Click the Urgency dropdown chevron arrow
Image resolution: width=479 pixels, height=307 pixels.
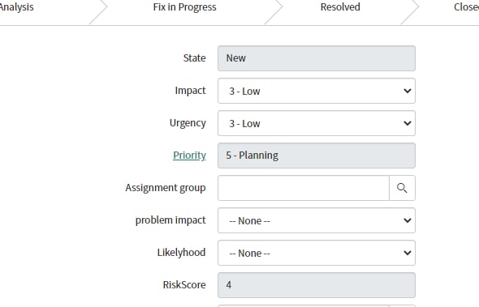pyautogui.click(x=408, y=123)
